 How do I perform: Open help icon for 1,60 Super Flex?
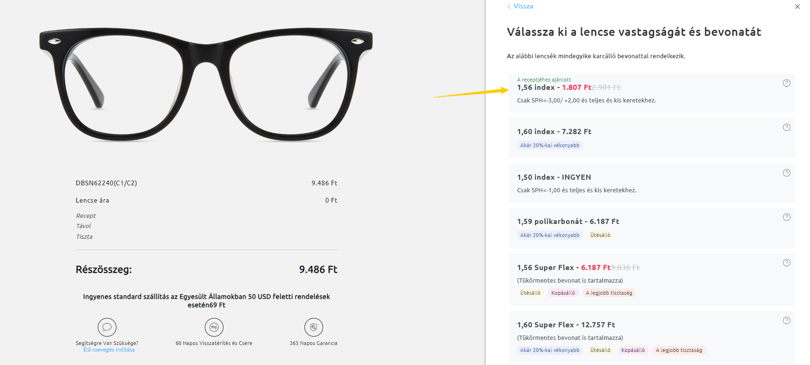tap(786, 320)
